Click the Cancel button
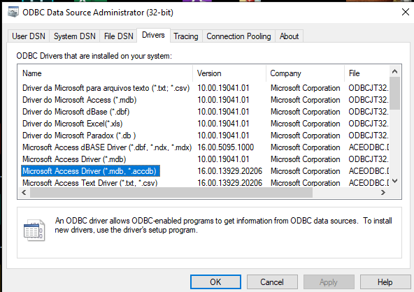The image size is (414, 292). tap(272, 282)
